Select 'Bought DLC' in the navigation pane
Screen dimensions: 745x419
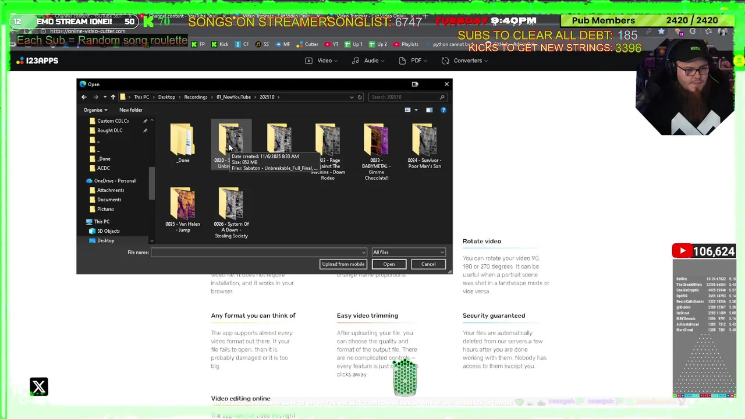[x=109, y=130]
